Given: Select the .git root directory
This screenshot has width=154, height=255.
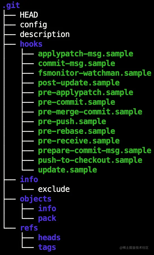Looking at the screenshot, I should click(x=11, y=6).
